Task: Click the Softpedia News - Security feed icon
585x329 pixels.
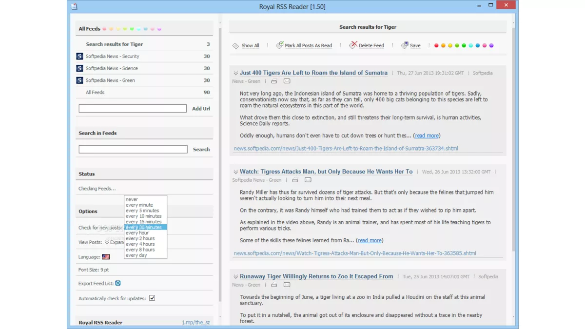Action: pos(79,56)
